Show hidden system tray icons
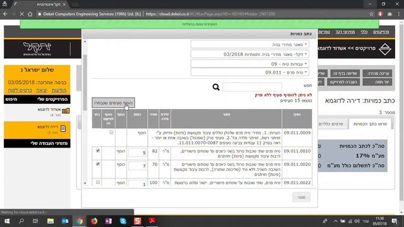This screenshot has width=404, height=227. pos(335,221)
